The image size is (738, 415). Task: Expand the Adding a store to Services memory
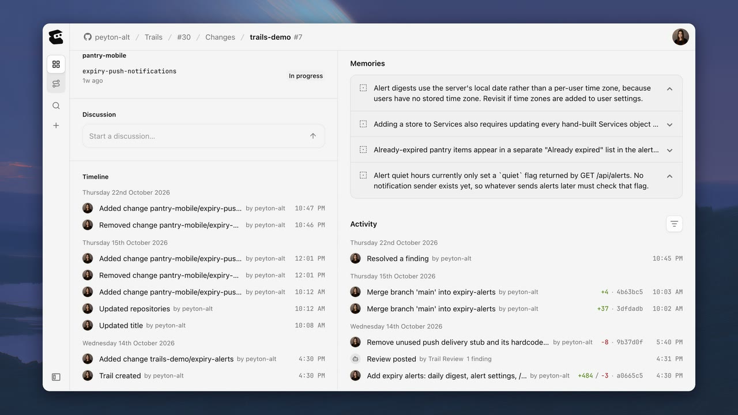click(x=669, y=124)
